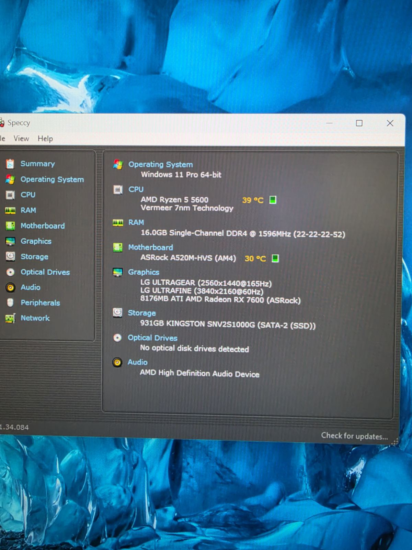Viewport: 412px width, 550px height.
Task: Click the Audio speaker icon in sidebar
Action: [x=10, y=287]
